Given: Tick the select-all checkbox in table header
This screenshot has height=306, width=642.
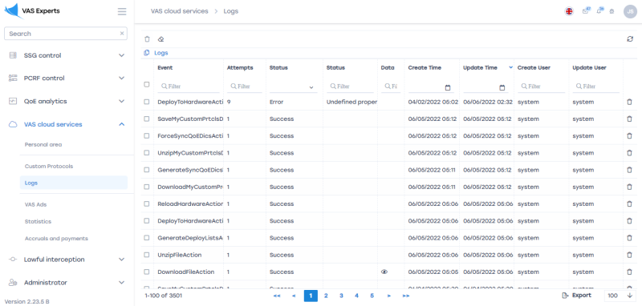Looking at the screenshot, I should click(147, 85).
